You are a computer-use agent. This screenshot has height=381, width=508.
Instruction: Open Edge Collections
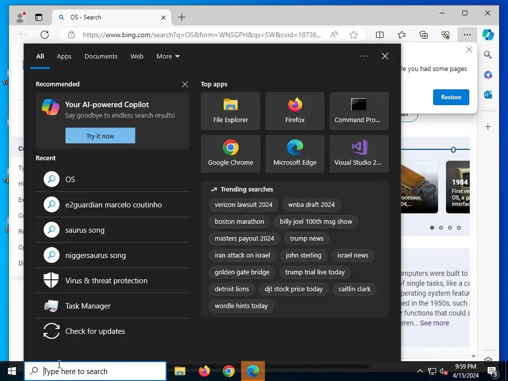[424, 35]
